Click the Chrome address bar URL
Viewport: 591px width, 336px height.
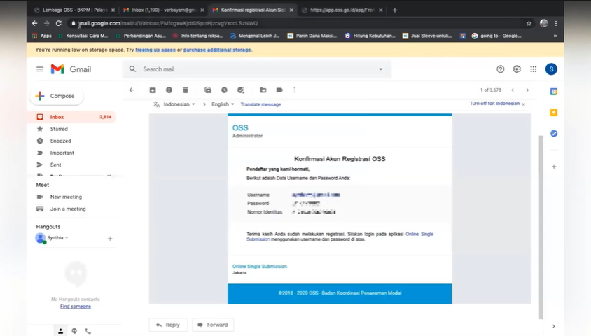click(x=168, y=23)
